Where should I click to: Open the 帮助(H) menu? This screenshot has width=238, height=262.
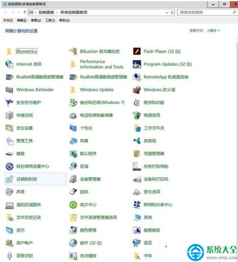point(64,20)
